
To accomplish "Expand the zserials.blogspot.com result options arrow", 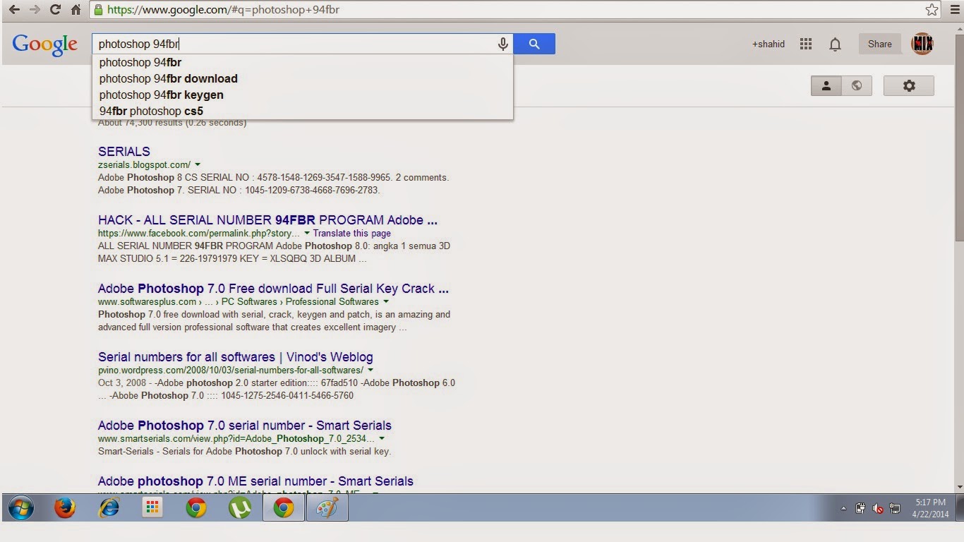I will pyautogui.click(x=198, y=164).
